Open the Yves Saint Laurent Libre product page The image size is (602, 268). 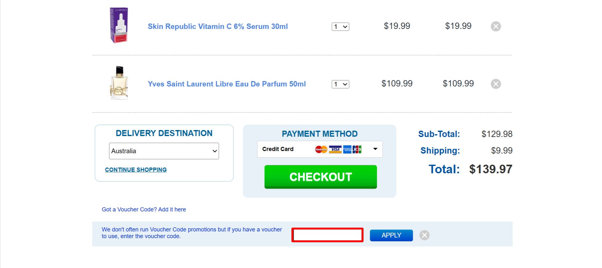[x=227, y=84]
